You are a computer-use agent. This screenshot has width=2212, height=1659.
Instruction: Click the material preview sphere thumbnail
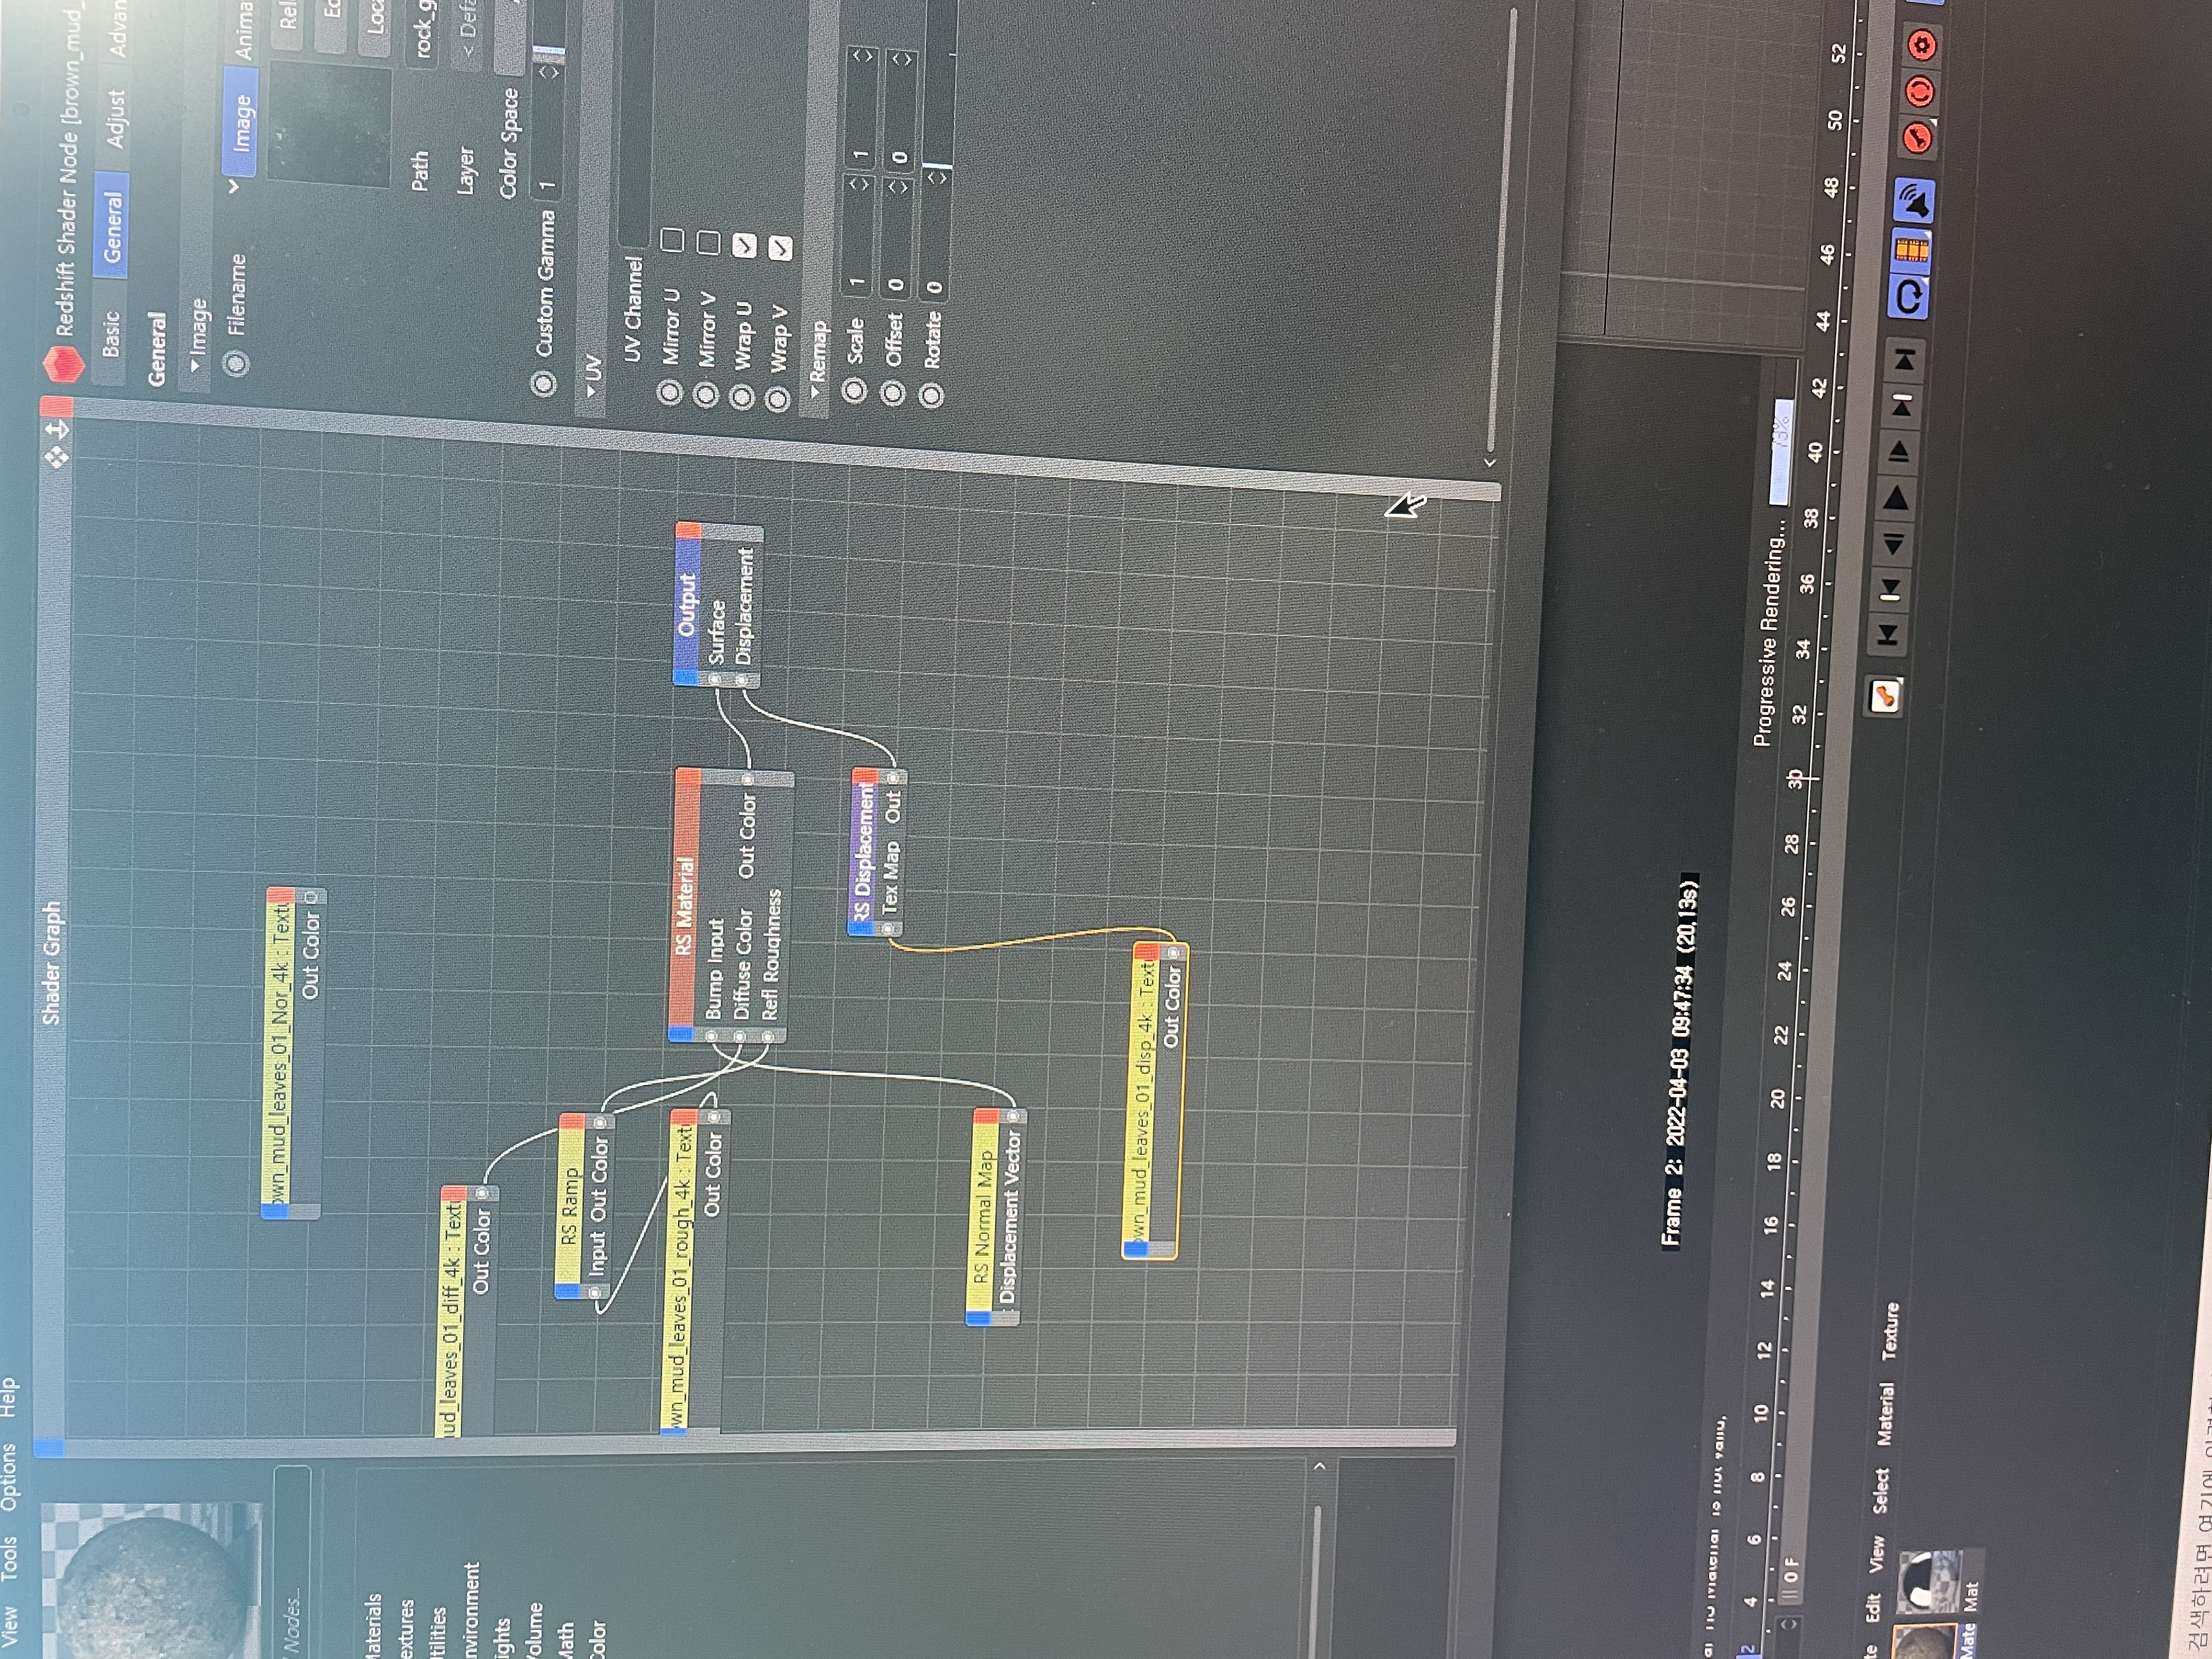[x=152, y=1582]
